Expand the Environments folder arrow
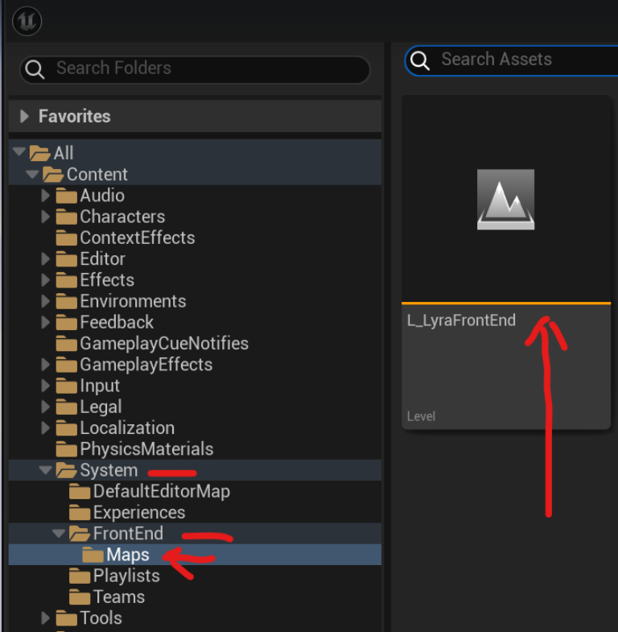The height and width of the screenshot is (632, 618). pyautogui.click(x=46, y=301)
